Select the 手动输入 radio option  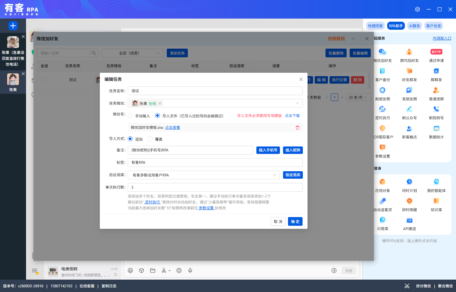point(130,116)
